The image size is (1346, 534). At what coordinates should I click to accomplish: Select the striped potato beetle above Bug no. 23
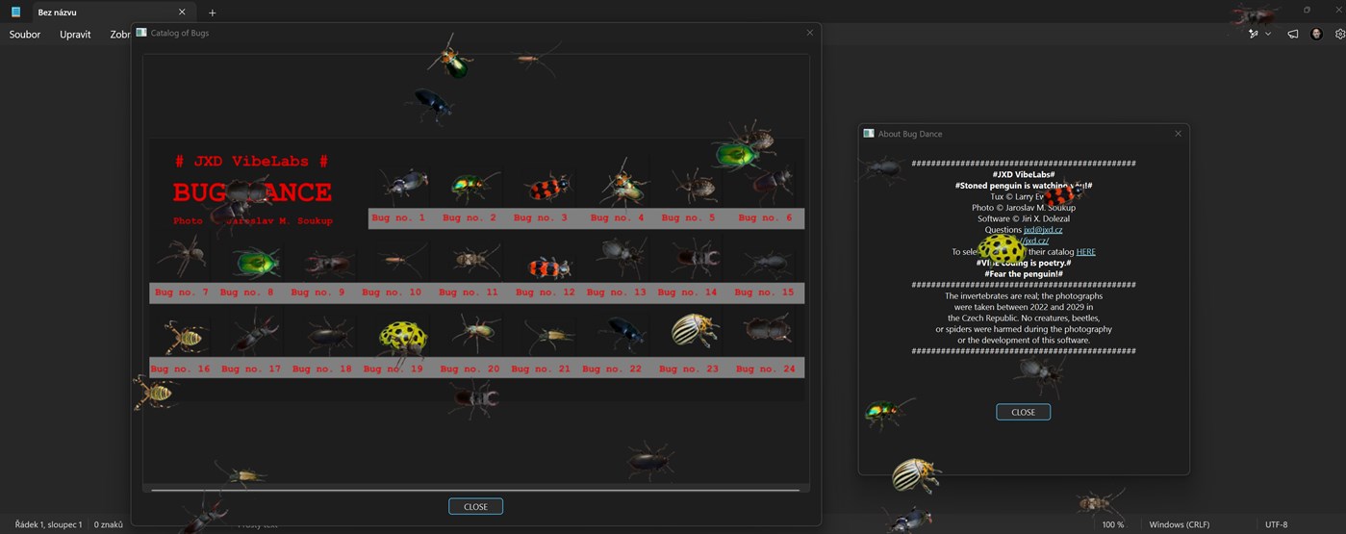pyautogui.click(x=695, y=330)
